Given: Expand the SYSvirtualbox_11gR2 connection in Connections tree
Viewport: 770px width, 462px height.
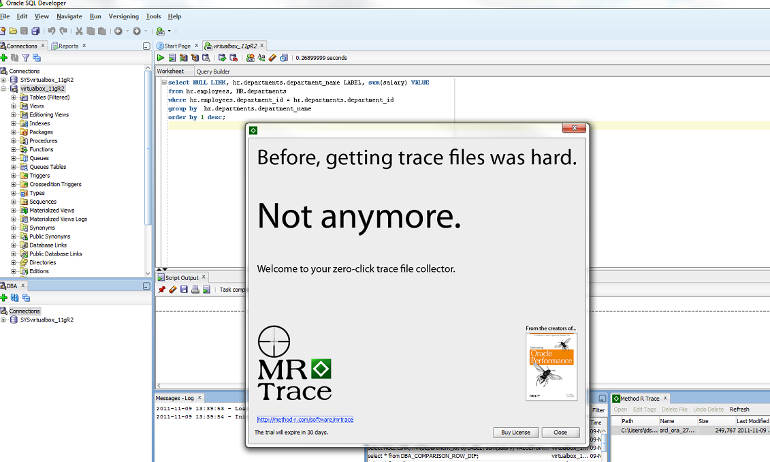Looking at the screenshot, I should pyautogui.click(x=3, y=80).
